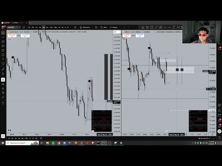Click the Sell button on Gold chart
The width and height of the screenshot is (222, 166).
[x=12, y=36]
